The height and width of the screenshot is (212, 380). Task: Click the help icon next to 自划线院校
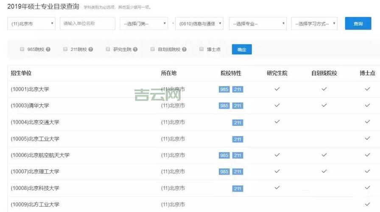point(184,50)
